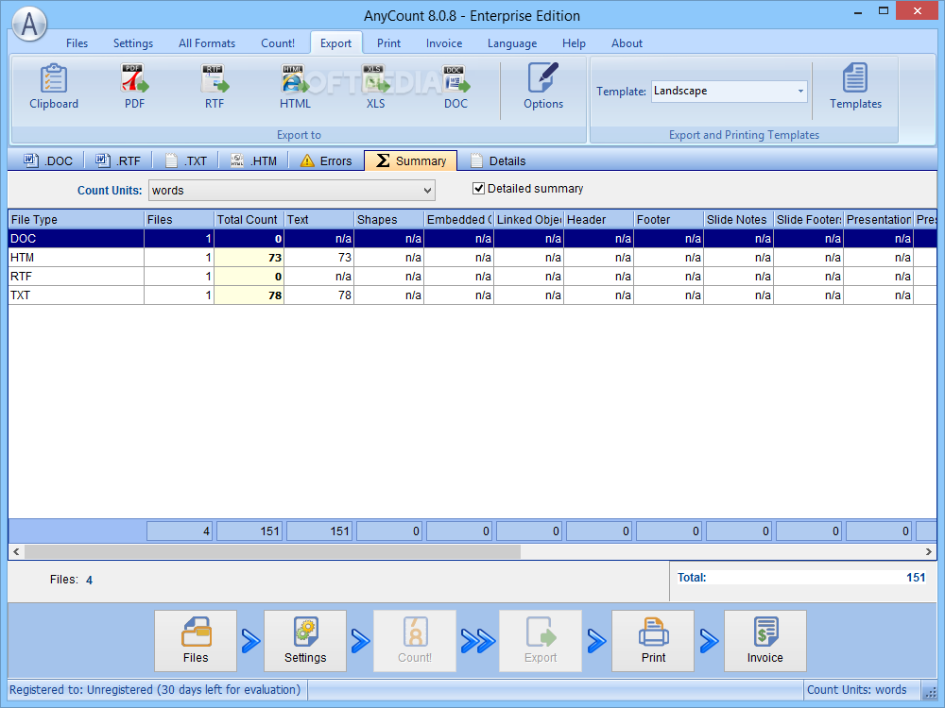Image resolution: width=945 pixels, height=708 pixels.
Task: Maximize the AnyCount window
Action: [884, 11]
